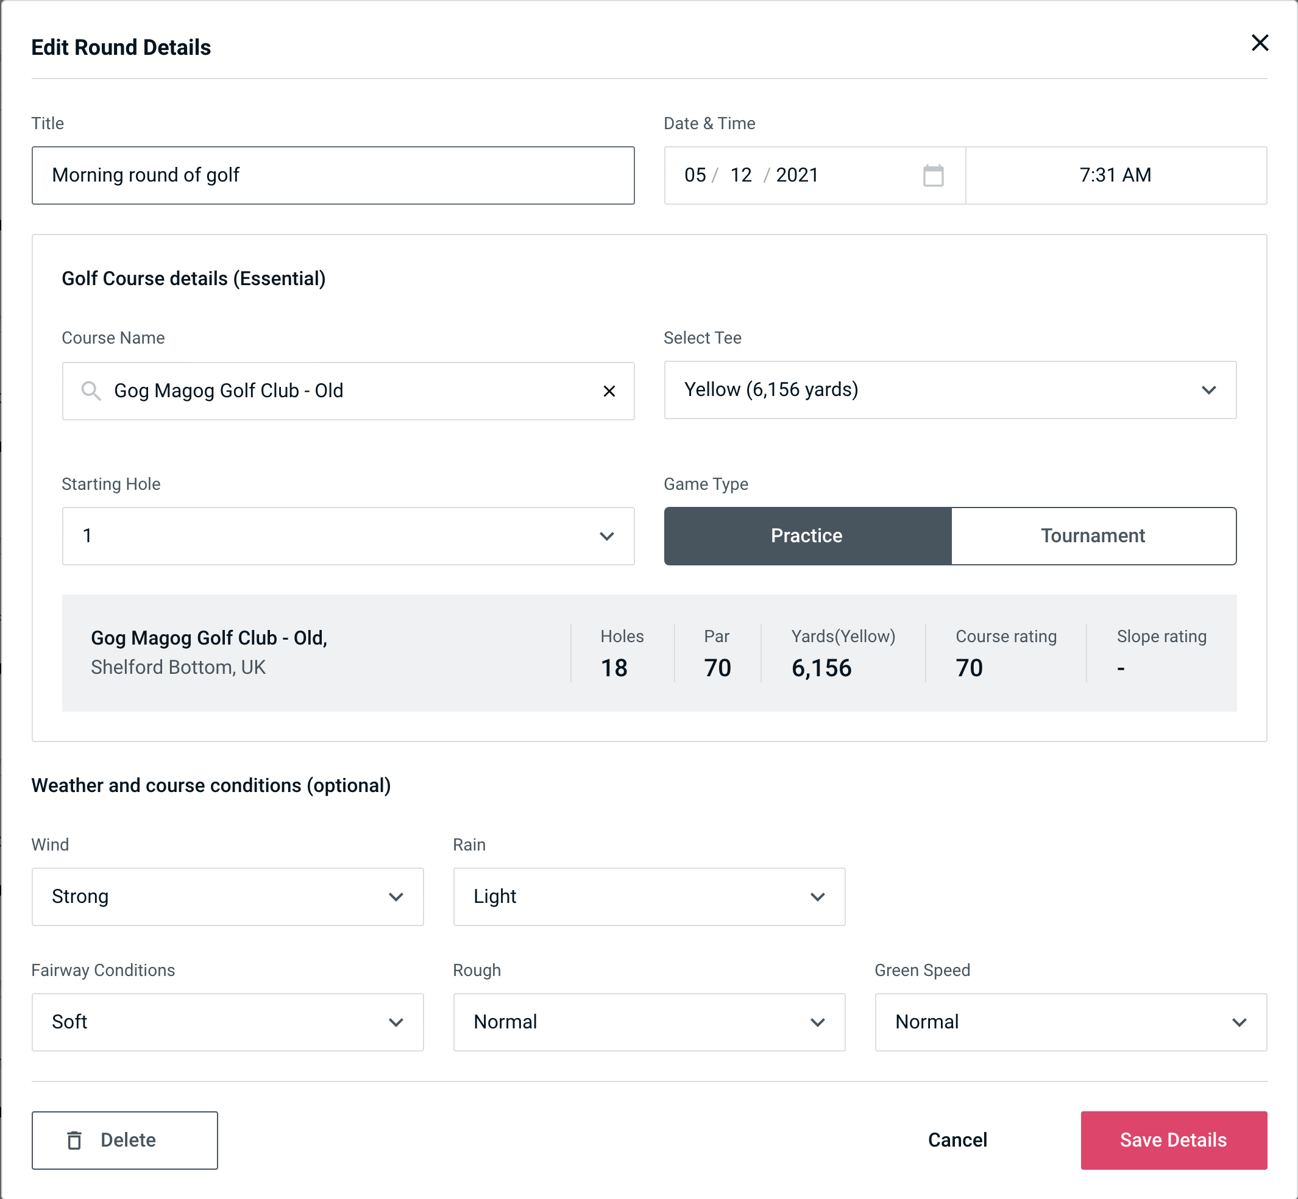Image resolution: width=1298 pixels, height=1199 pixels.
Task: Click the calendar icon for date picker
Action: pyautogui.click(x=933, y=175)
